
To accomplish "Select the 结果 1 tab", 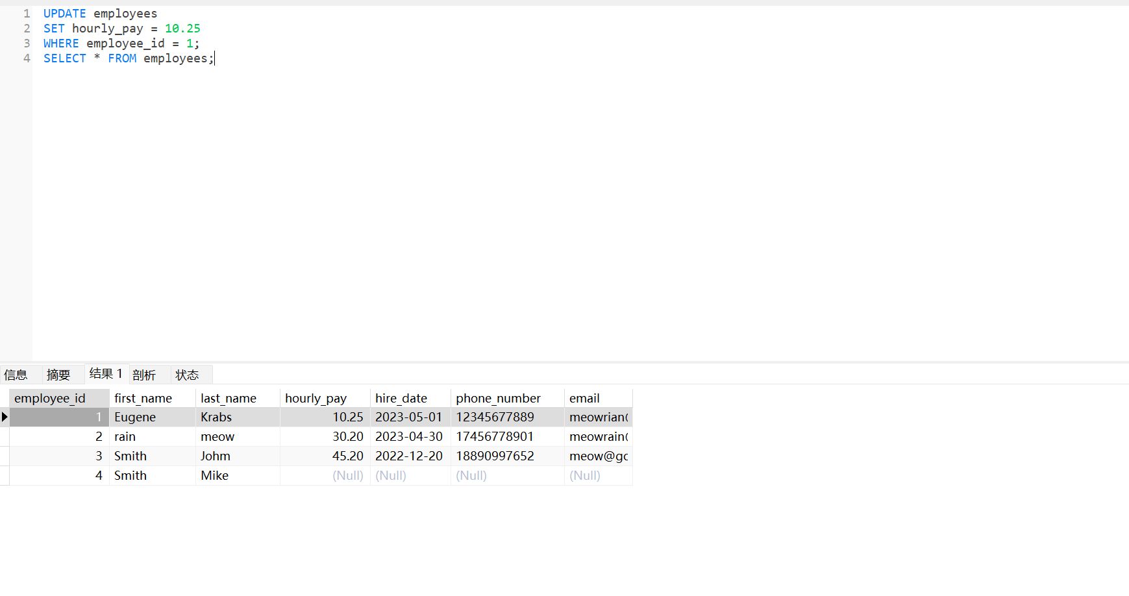I will point(106,374).
